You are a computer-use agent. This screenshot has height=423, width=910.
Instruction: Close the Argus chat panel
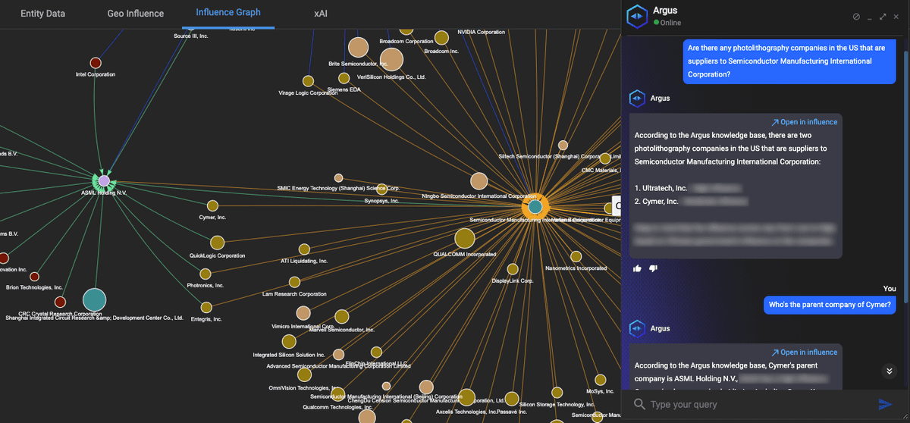click(x=896, y=16)
